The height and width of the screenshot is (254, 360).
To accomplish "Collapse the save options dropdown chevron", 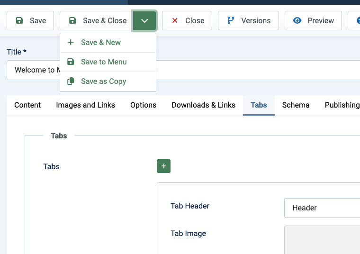I will click(x=144, y=21).
